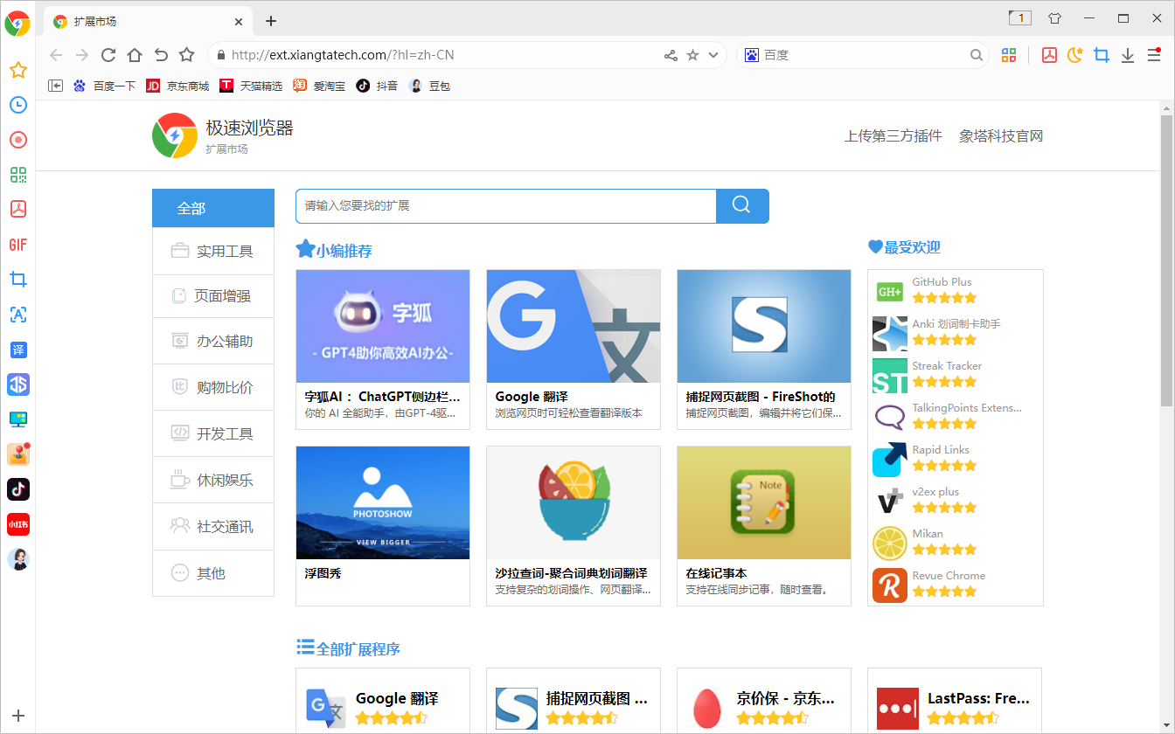1175x734 pixels.
Task: Open the history clock in the sidebar
Action: (18, 105)
